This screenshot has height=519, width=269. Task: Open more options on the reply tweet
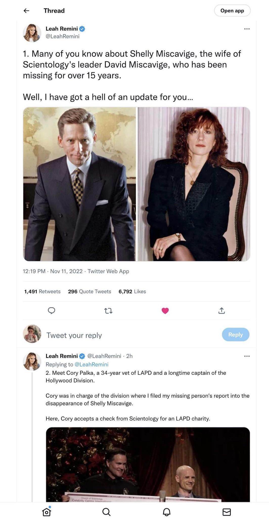coord(247,356)
